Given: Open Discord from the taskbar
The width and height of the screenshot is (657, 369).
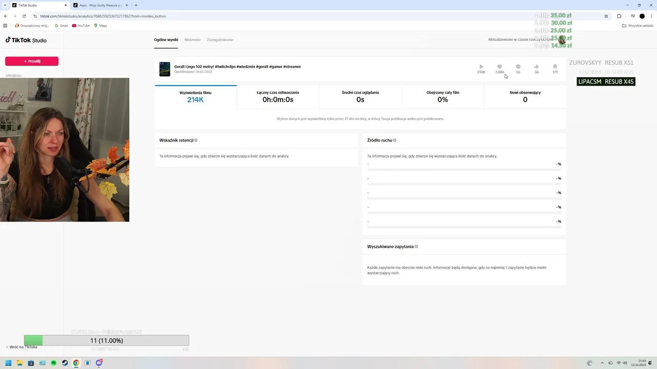Looking at the screenshot, I should [99, 363].
